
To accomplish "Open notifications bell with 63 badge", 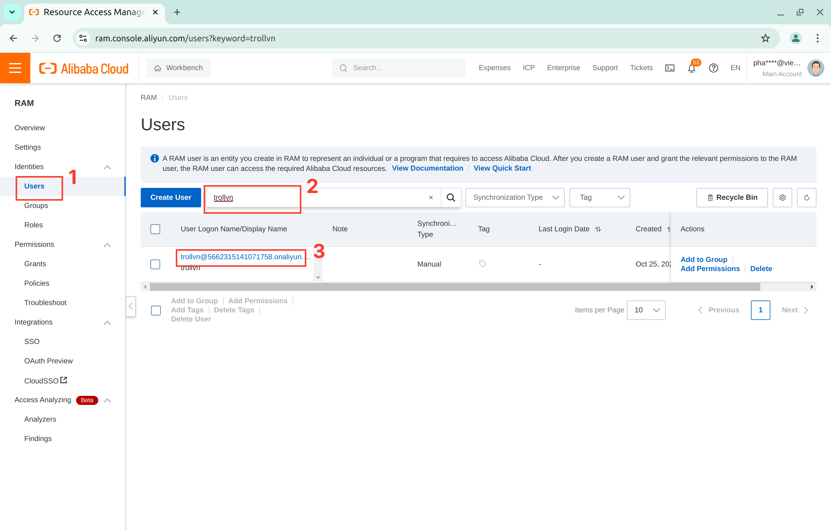I will tap(692, 68).
